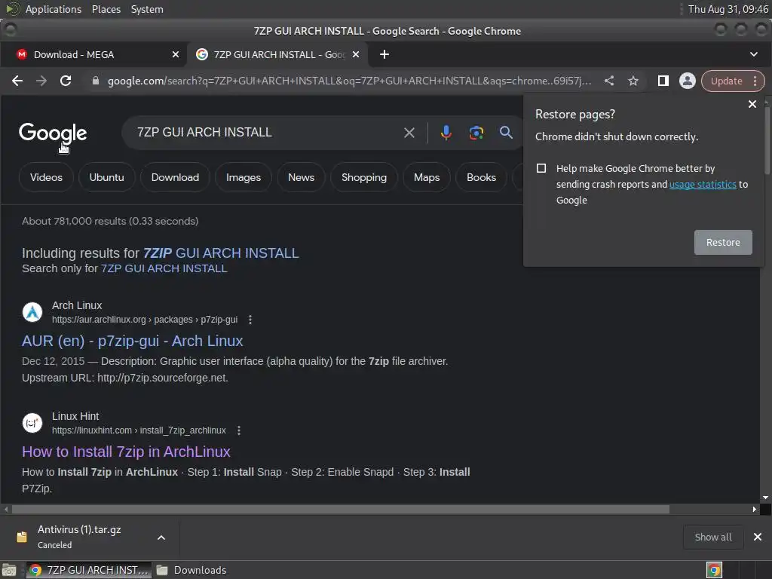The width and height of the screenshot is (772, 579).
Task: Click the padlock site info icon
Action: point(96,81)
